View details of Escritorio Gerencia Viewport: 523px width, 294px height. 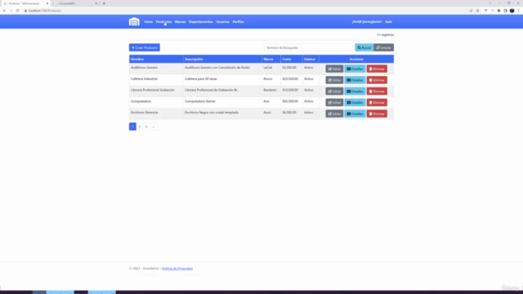point(355,114)
